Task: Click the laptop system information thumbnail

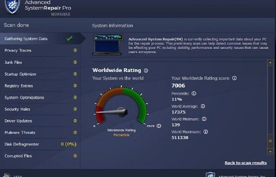Action: [107, 45]
